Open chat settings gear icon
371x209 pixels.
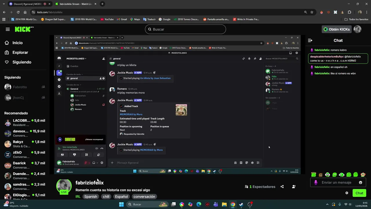[x=347, y=193]
